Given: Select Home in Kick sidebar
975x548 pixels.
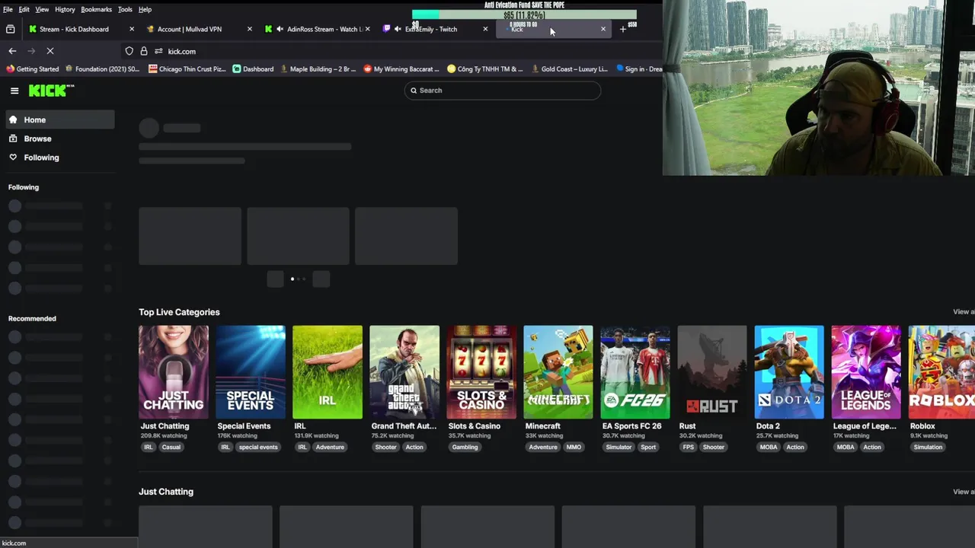Looking at the screenshot, I should coord(60,119).
